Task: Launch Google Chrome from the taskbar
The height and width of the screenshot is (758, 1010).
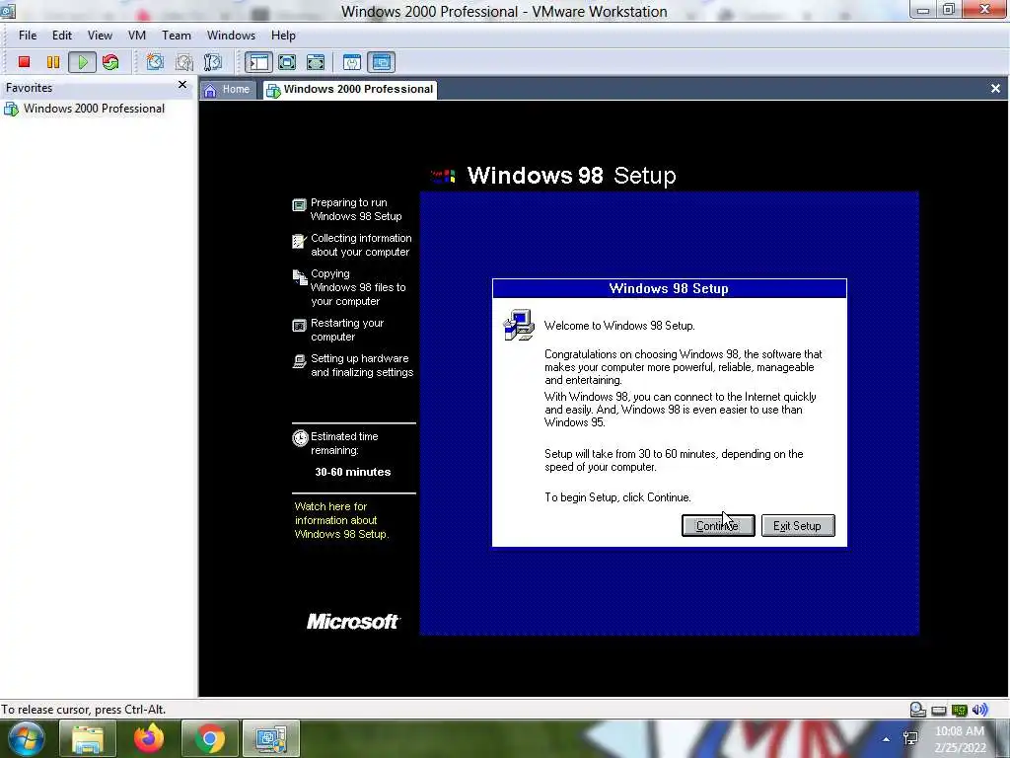Action: 210,738
